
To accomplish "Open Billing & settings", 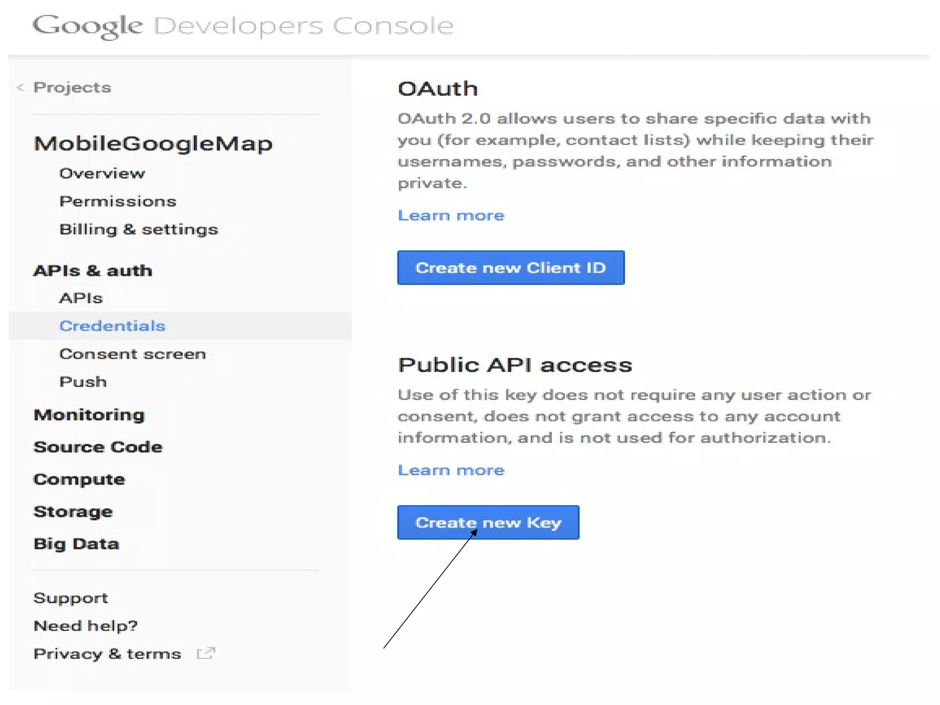I will click(139, 229).
